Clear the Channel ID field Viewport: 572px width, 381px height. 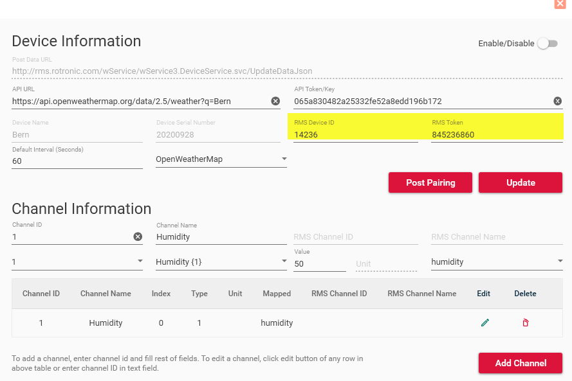coord(138,236)
